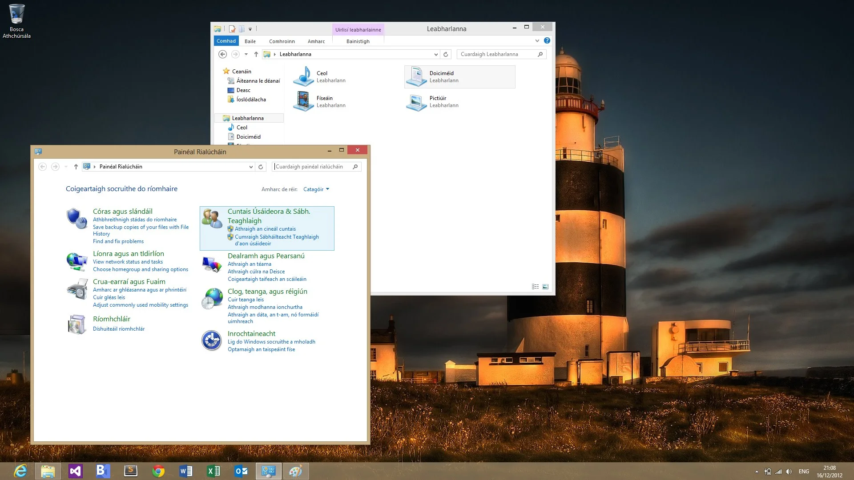854x480 pixels.
Task: Click network signal icon in system tray
Action: click(x=778, y=472)
